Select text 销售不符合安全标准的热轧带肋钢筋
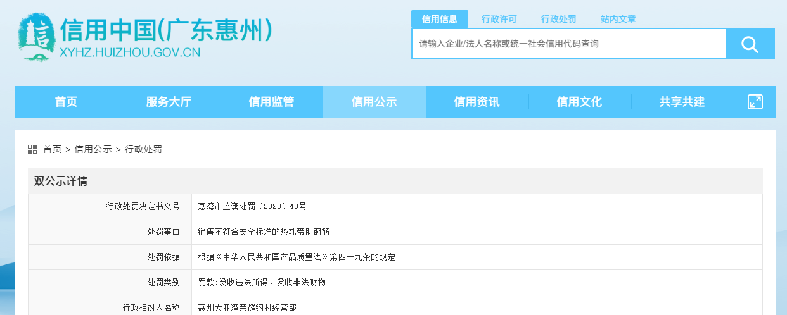This screenshot has width=787, height=315. coord(264,232)
